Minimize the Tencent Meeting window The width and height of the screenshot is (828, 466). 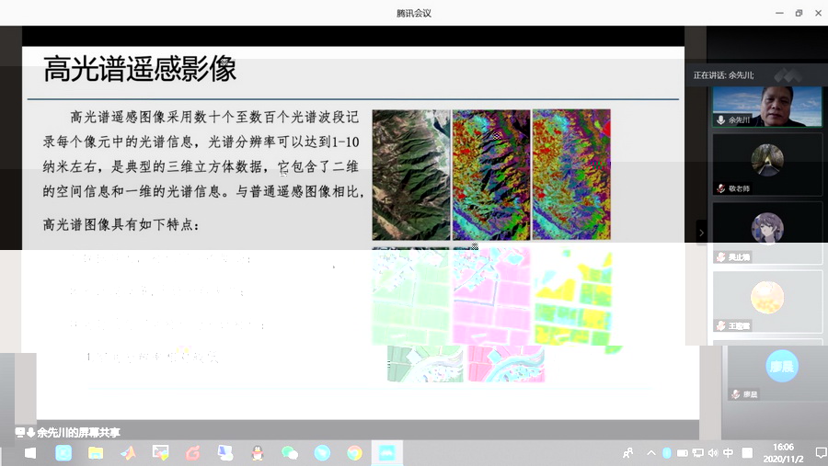click(x=779, y=13)
